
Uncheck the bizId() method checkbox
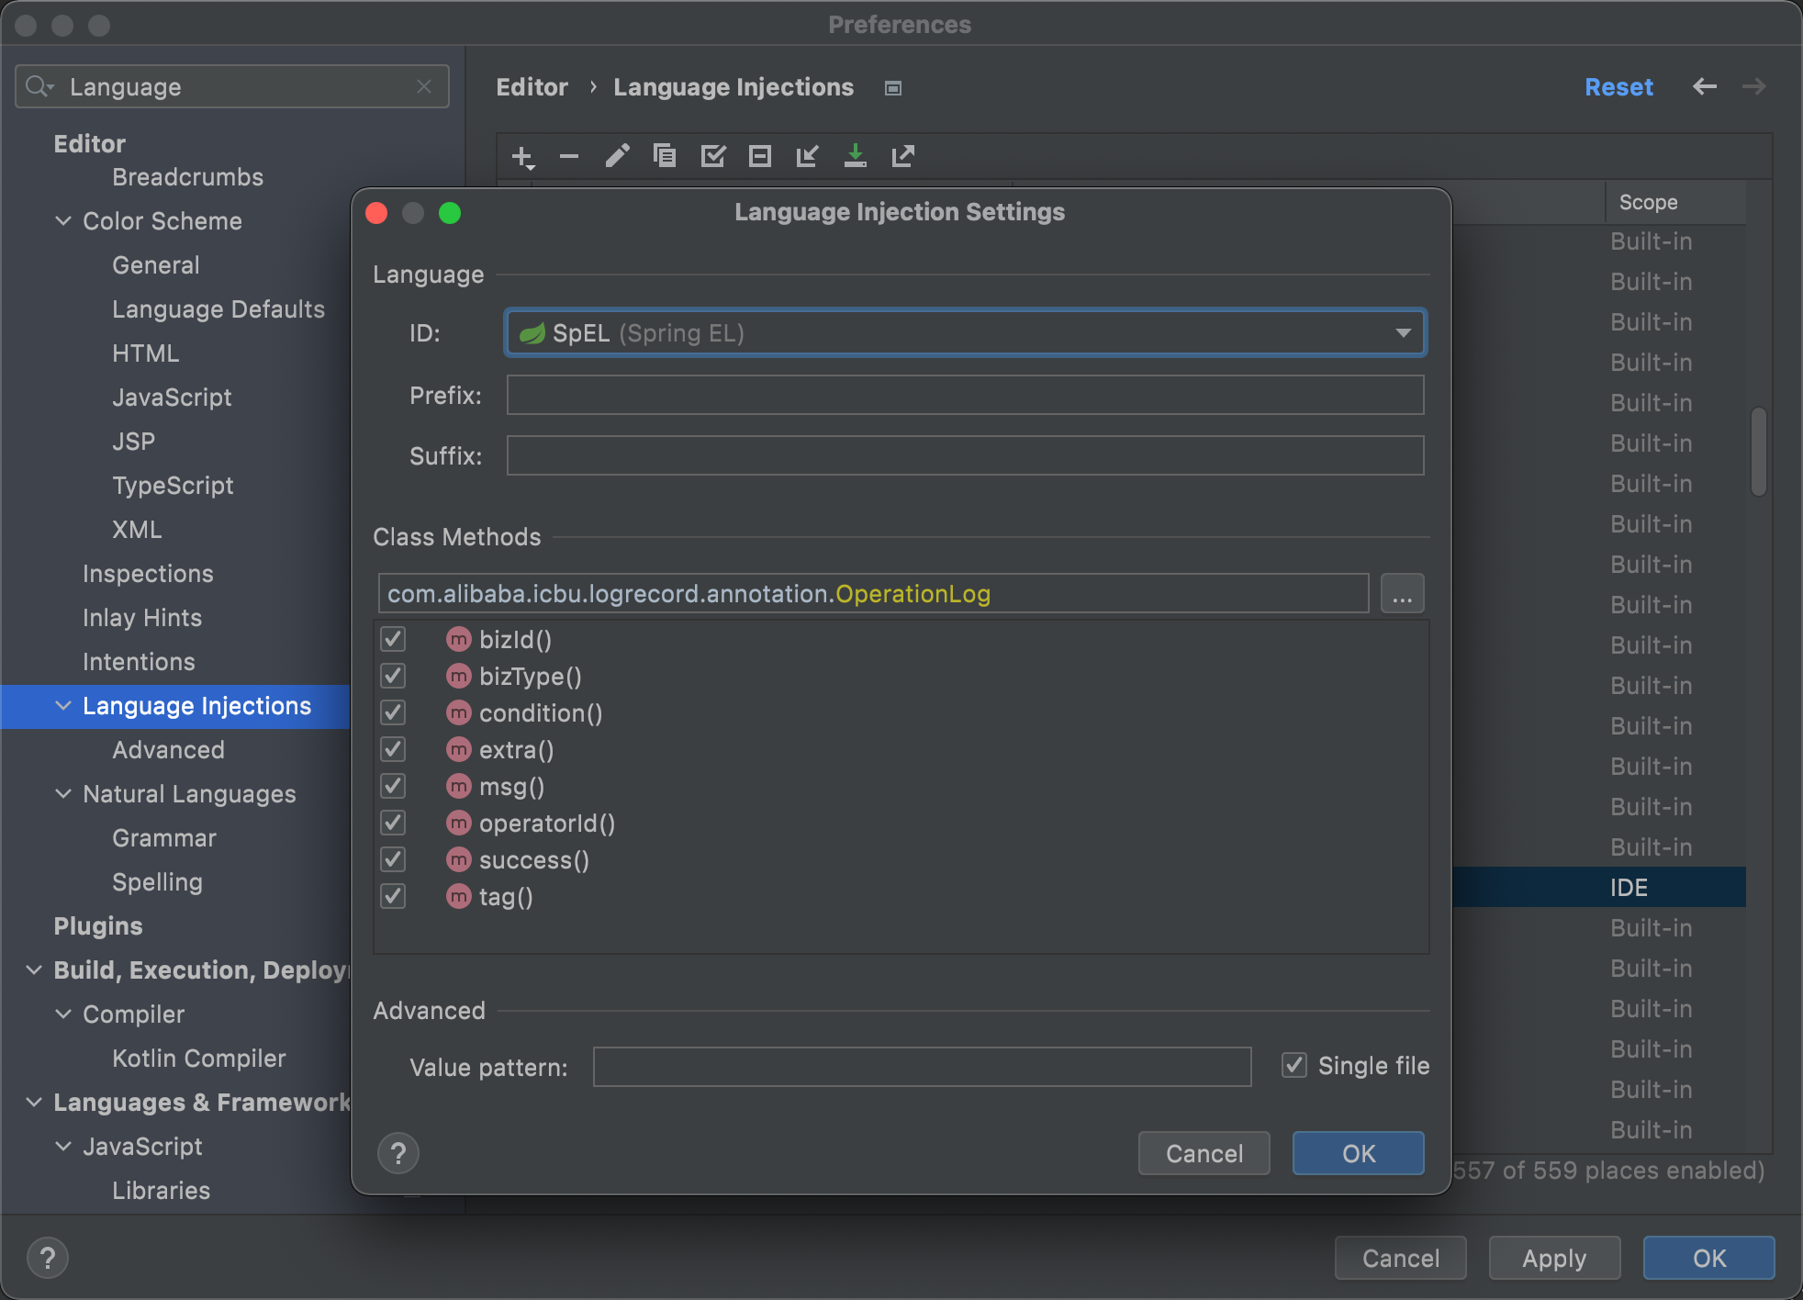point(394,639)
